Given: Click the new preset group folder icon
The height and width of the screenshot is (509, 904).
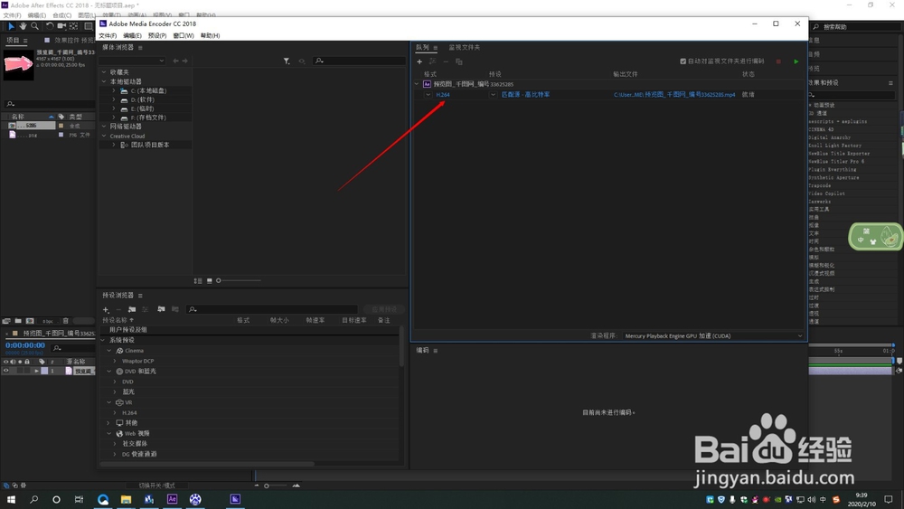Looking at the screenshot, I should pyautogui.click(x=132, y=309).
